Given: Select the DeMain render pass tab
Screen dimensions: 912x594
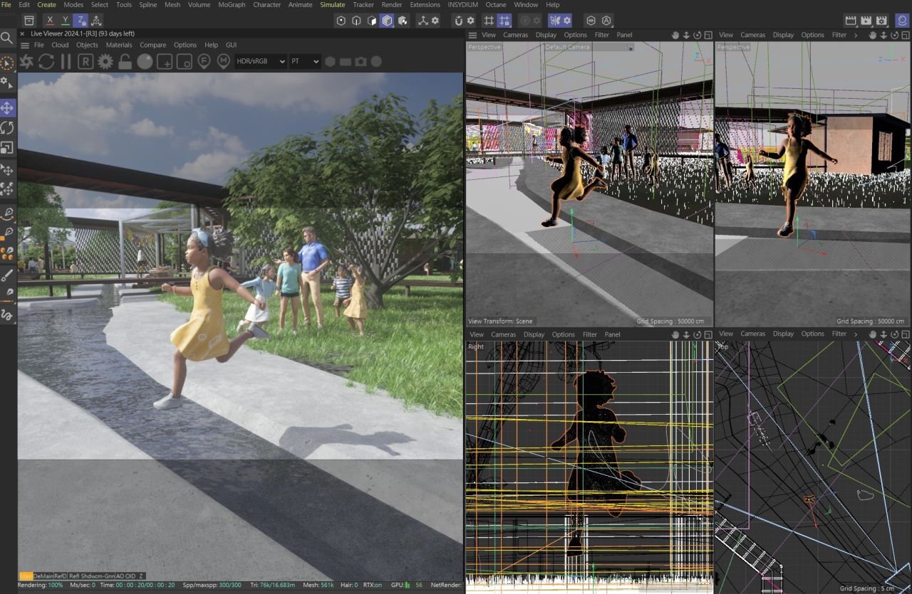Looking at the screenshot, I should point(43,576).
